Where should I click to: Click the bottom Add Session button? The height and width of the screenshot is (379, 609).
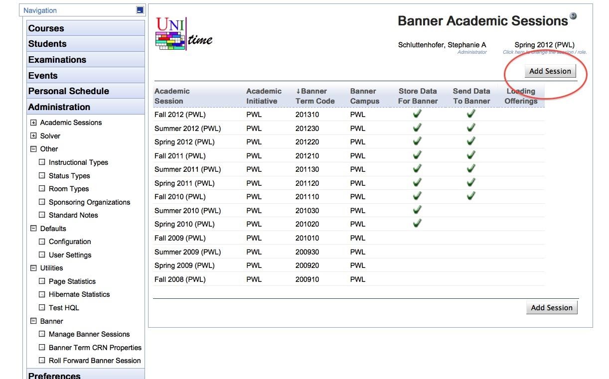pos(552,308)
